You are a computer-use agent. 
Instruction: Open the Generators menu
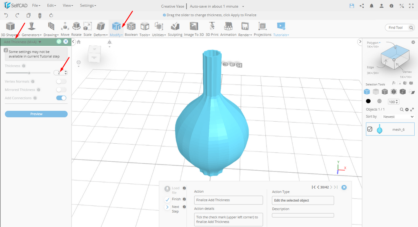coord(31,29)
